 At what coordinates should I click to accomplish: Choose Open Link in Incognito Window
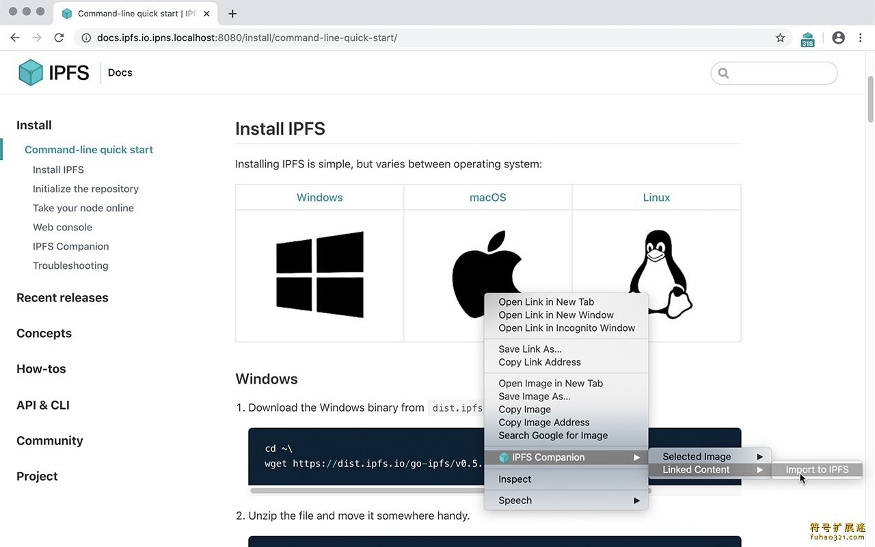[x=566, y=328]
